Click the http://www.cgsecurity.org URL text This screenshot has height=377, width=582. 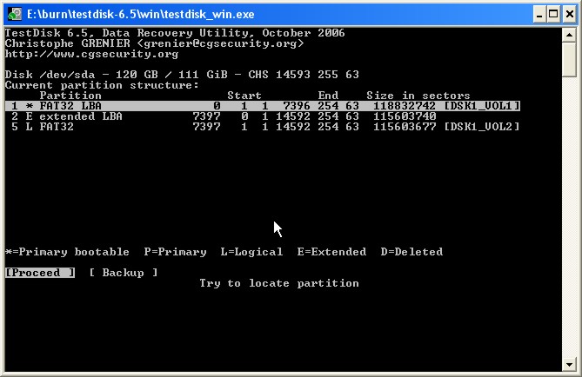coord(91,54)
